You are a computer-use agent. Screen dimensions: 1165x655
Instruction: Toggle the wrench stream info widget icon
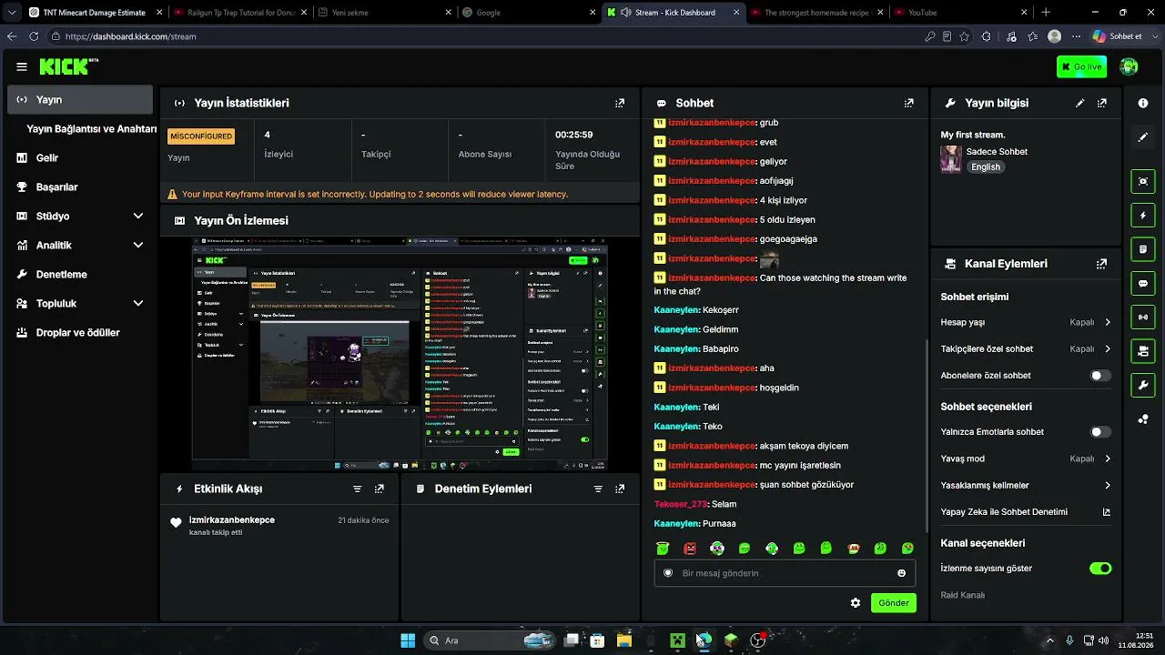[1143, 385]
